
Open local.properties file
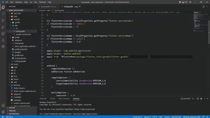pyautogui.click(x=20, y=58)
